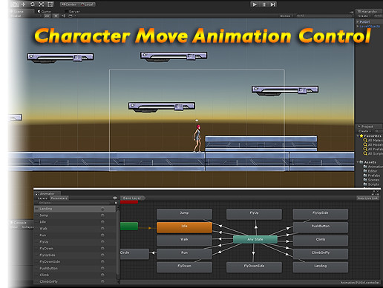Toggle scene audio speaker icon
The image size is (383, 288).
click(x=63, y=16)
